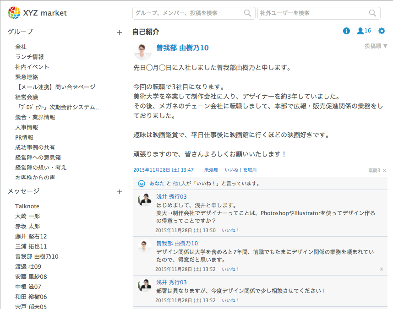Open messages with 中根 滋07
393x309 pixels.
click(x=28, y=287)
